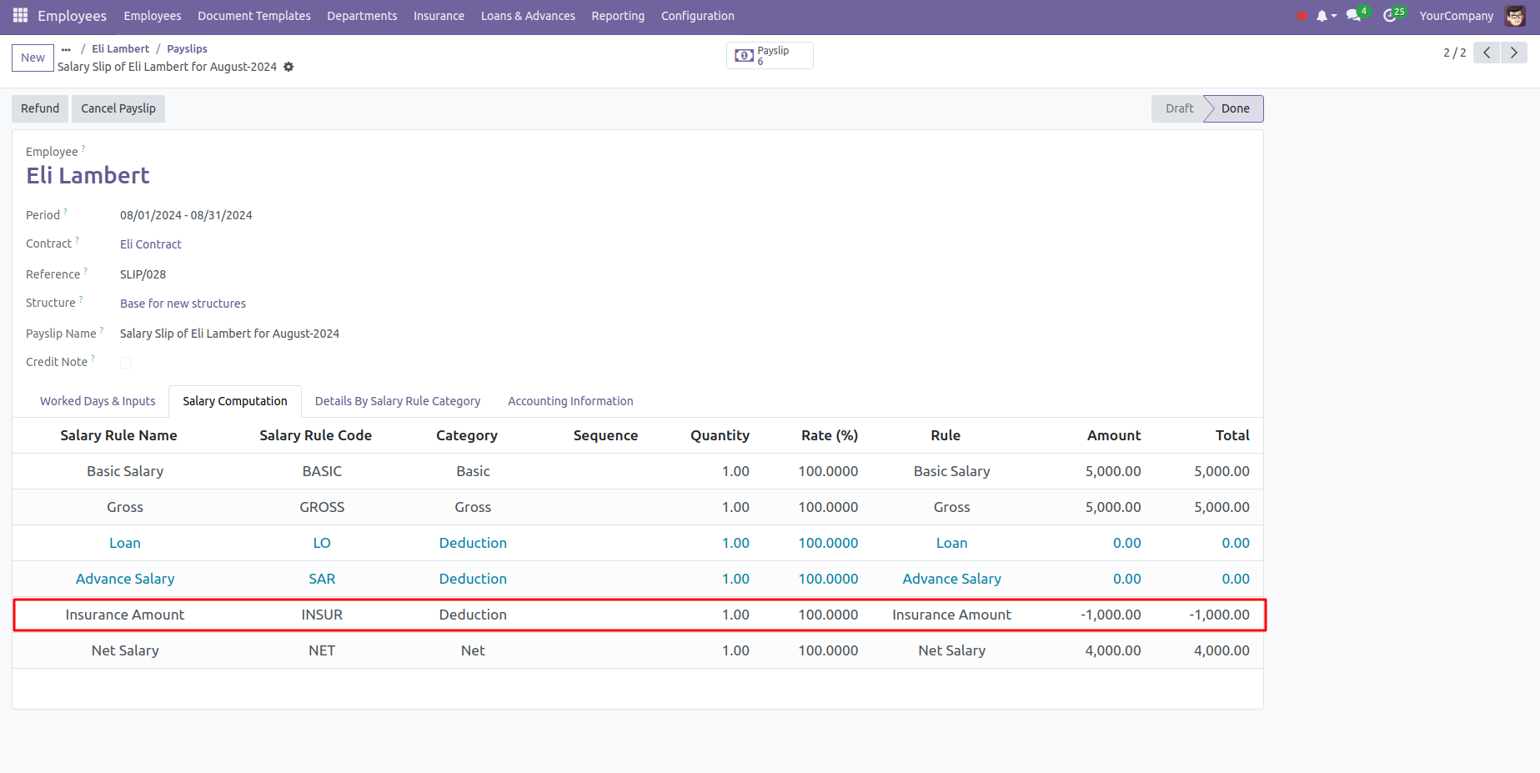This screenshot has height=773, width=1540.
Task: Open the Configuration menu
Action: pyautogui.click(x=697, y=16)
